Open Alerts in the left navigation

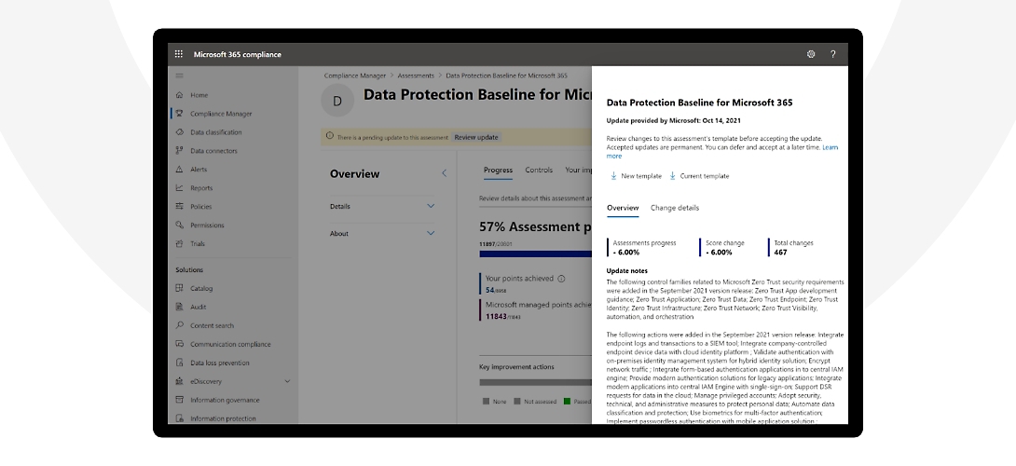pos(199,170)
